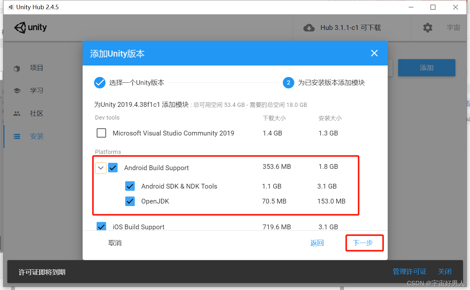470x290 pixels.
Task: Select Android Build Support label text
Action: 156,168
